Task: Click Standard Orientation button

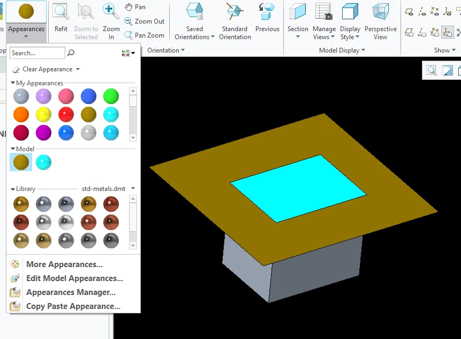Action: click(x=235, y=21)
